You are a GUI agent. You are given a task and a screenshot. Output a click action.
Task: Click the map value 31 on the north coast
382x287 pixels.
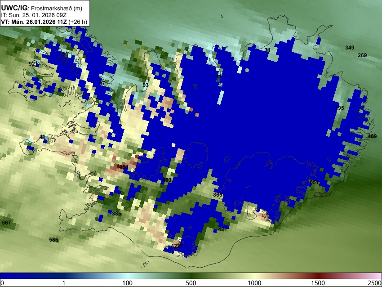(267, 50)
